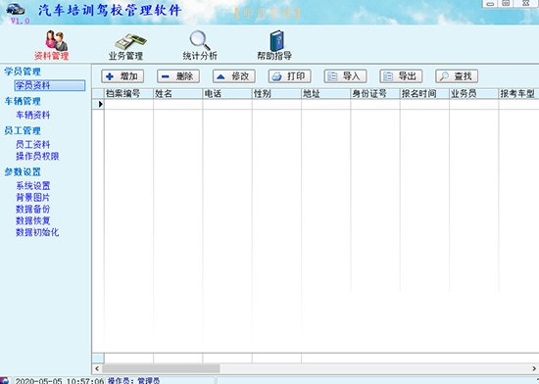
Task: Click the 打印 print button
Action: [290, 76]
